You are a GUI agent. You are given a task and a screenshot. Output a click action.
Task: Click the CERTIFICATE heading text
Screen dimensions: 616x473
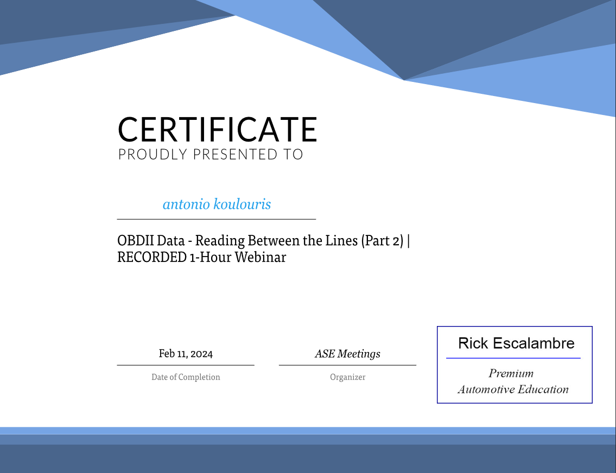point(217,130)
